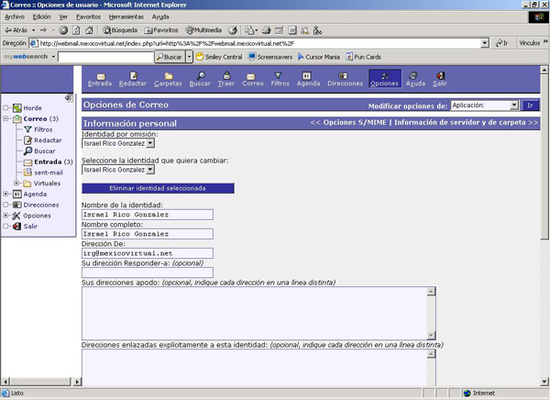Open Screensavers toolbar button
Screen dimensions: 550x400
pos(270,57)
